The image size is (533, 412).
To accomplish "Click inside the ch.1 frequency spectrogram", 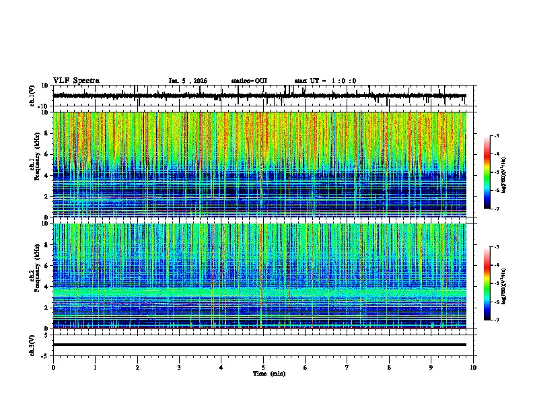I will point(259,164).
